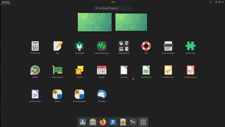Viewport: 225px width, 127px height.
Task: Select the first workspace thumbnail
Action: tap(95, 22)
